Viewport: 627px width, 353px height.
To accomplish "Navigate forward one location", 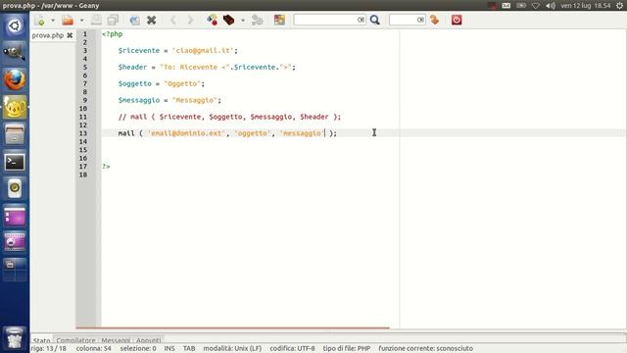I will 190,20.
